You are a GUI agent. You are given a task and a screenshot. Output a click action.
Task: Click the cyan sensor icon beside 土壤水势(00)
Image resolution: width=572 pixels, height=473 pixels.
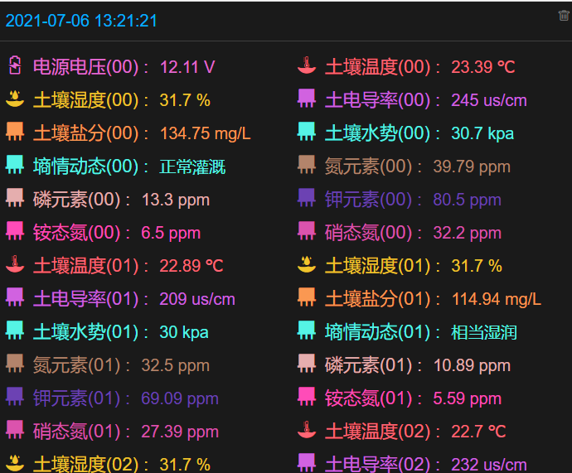click(x=307, y=133)
